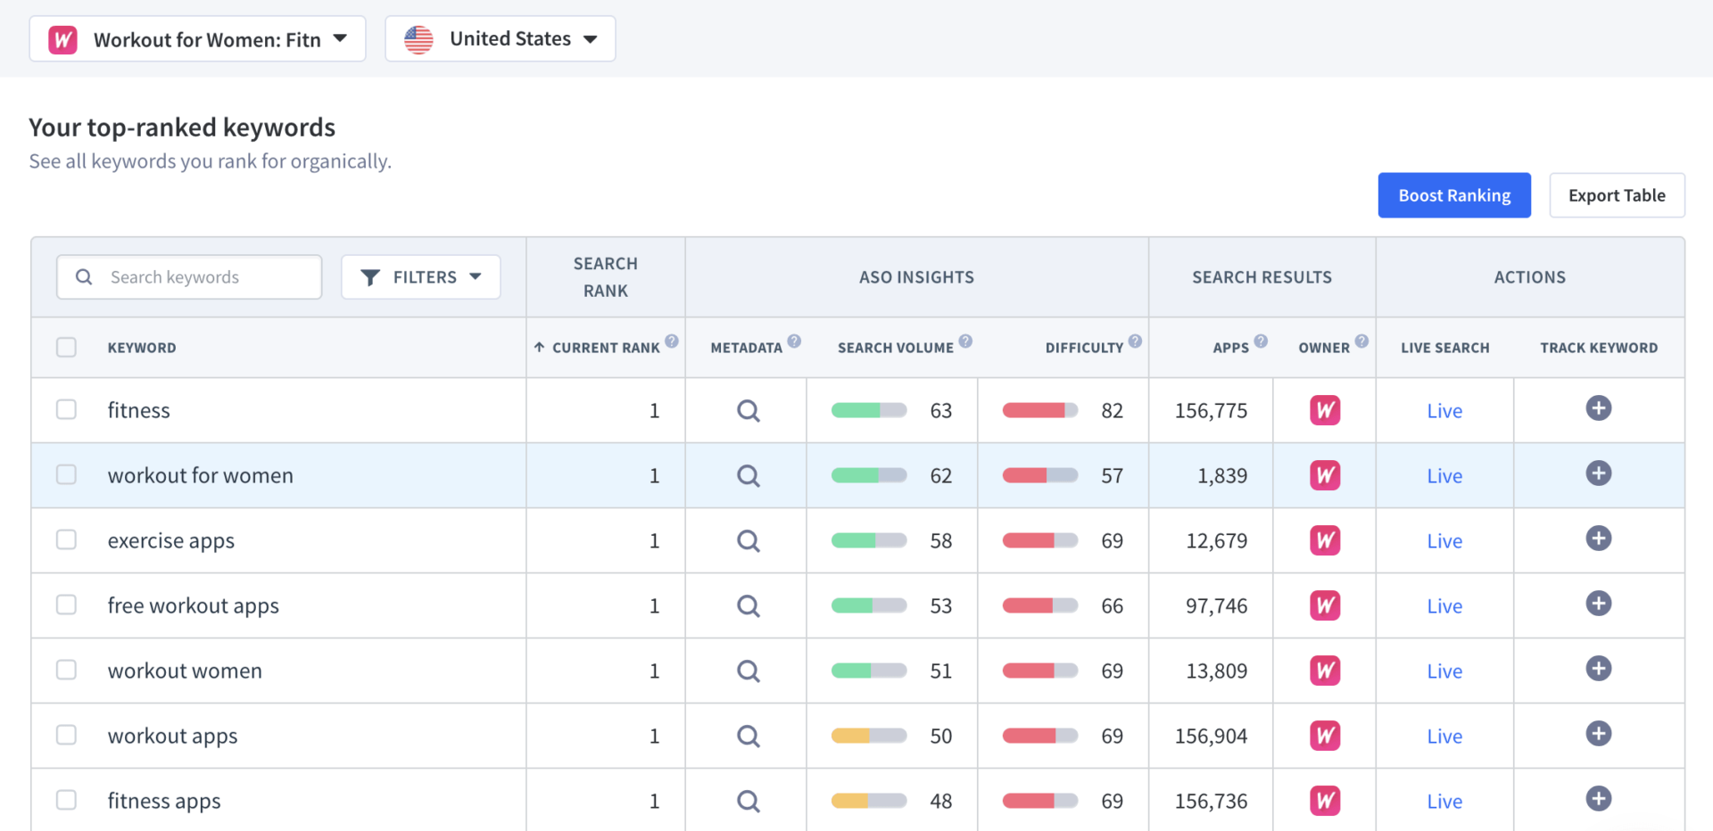
Task: Check the free workout apps checkbox
Action: [66, 605]
